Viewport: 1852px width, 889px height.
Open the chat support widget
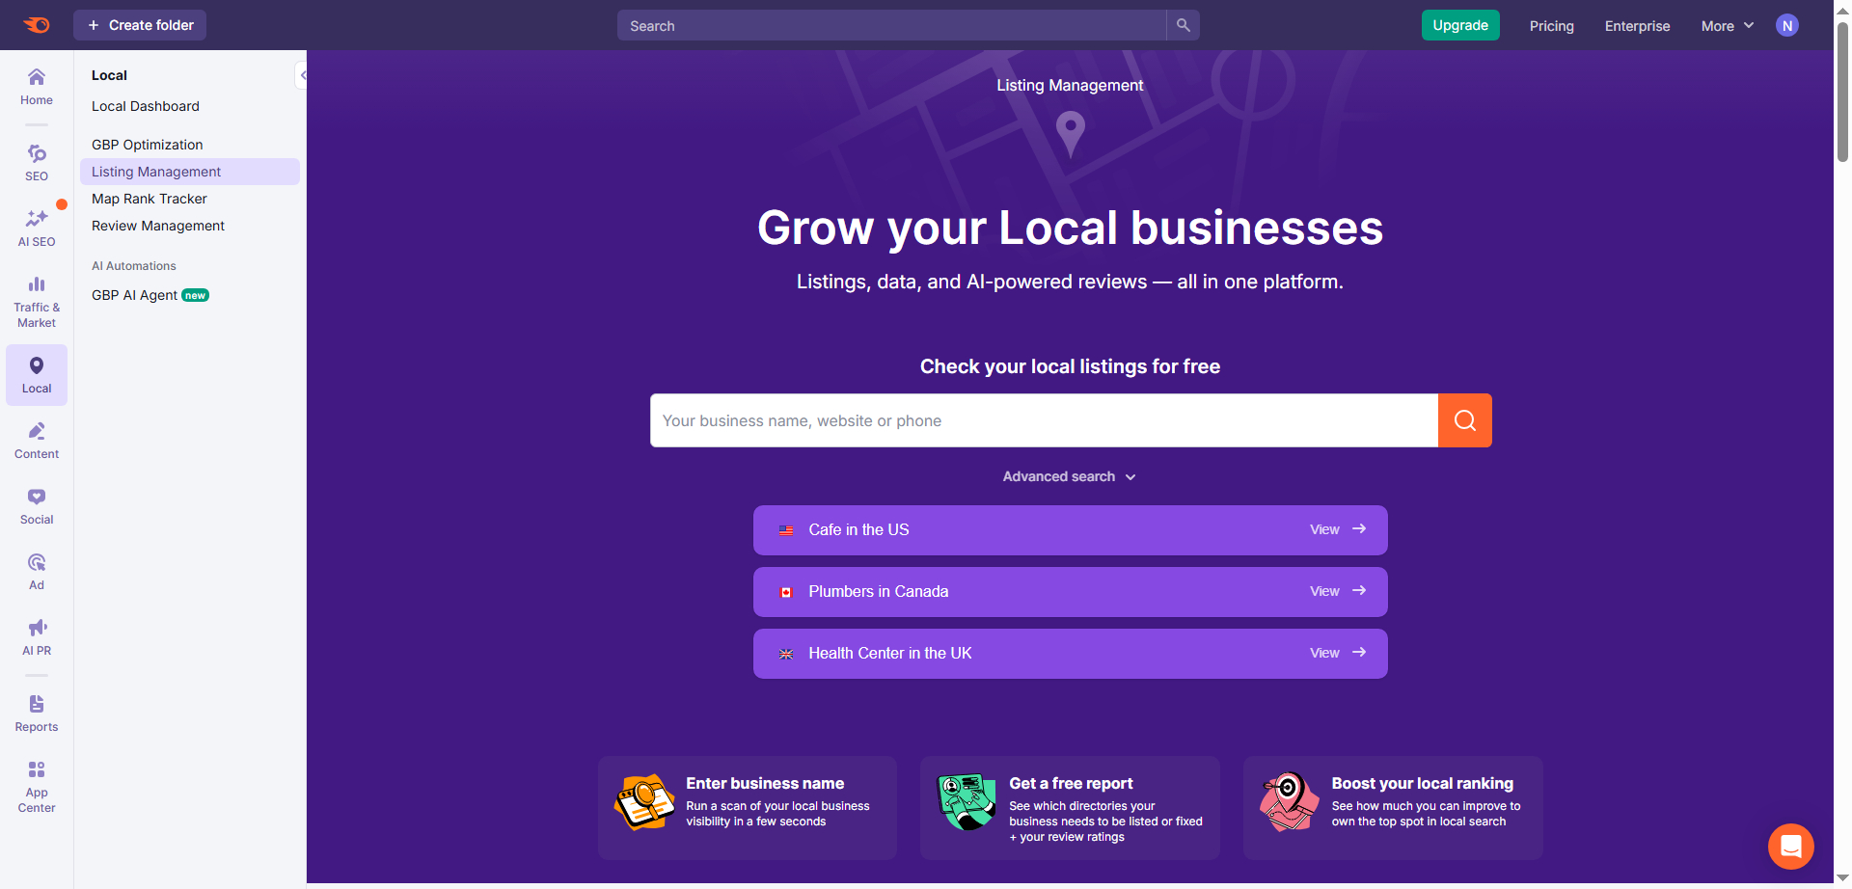pos(1790,847)
